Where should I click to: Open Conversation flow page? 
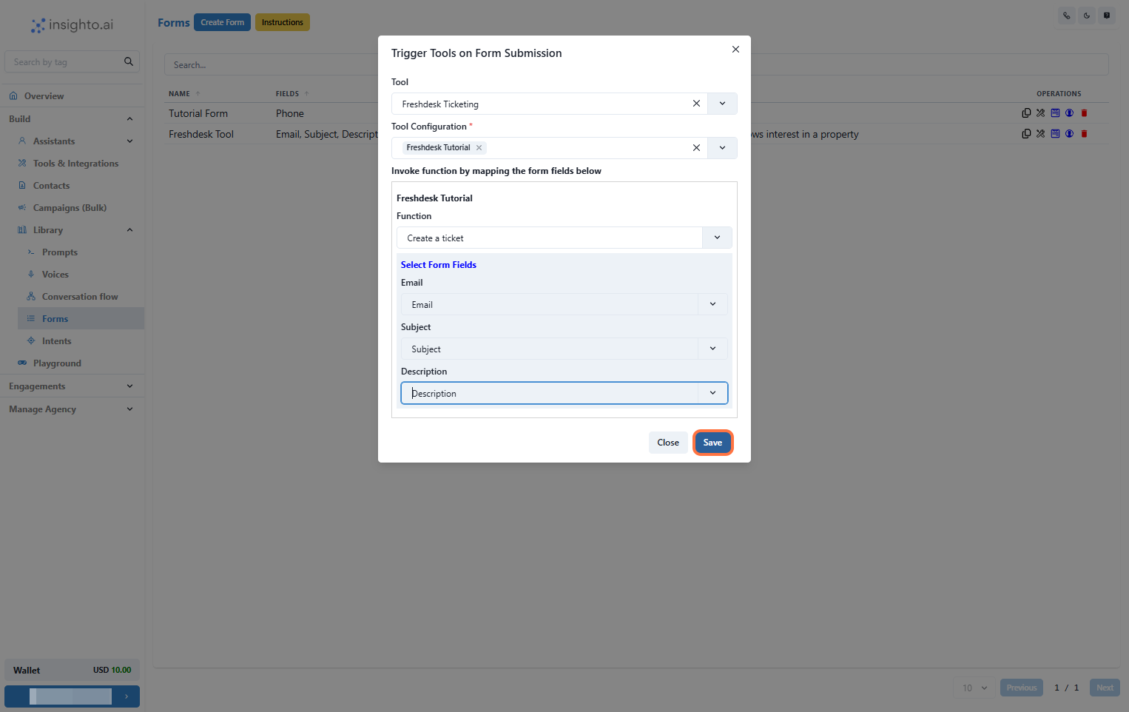pyautogui.click(x=80, y=297)
